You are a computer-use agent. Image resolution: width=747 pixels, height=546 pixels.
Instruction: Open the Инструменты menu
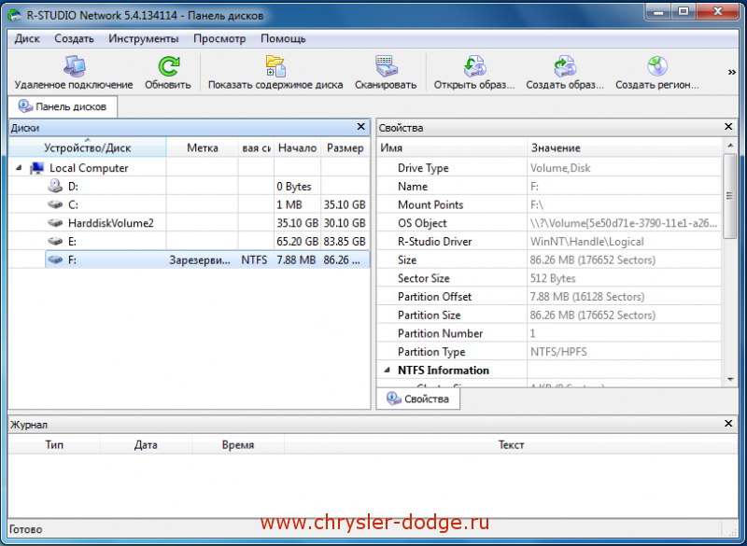pos(144,38)
